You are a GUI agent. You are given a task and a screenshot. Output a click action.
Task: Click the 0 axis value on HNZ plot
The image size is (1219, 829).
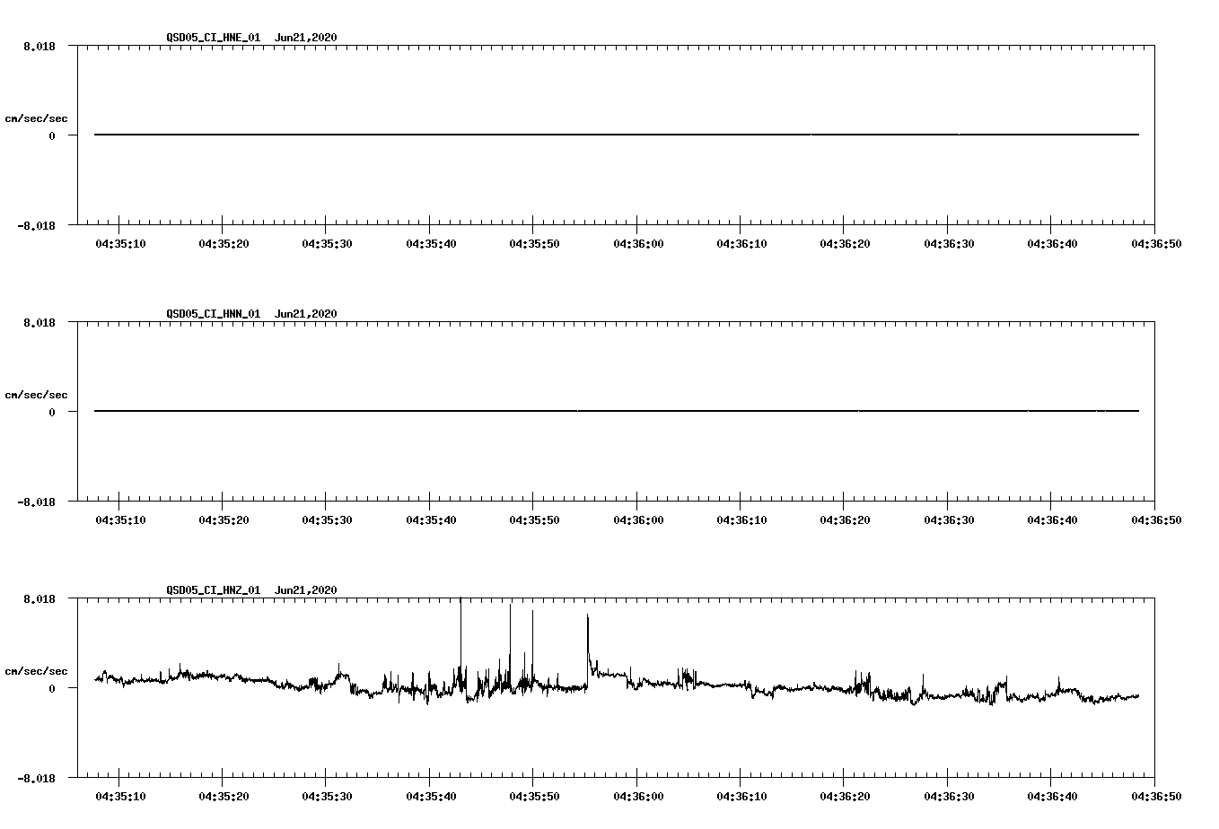tap(52, 688)
